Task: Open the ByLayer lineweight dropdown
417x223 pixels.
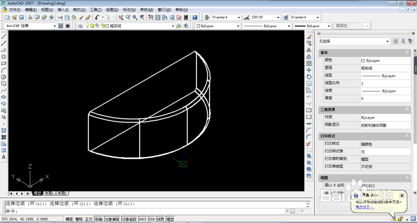Action: pyautogui.click(x=329, y=26)
